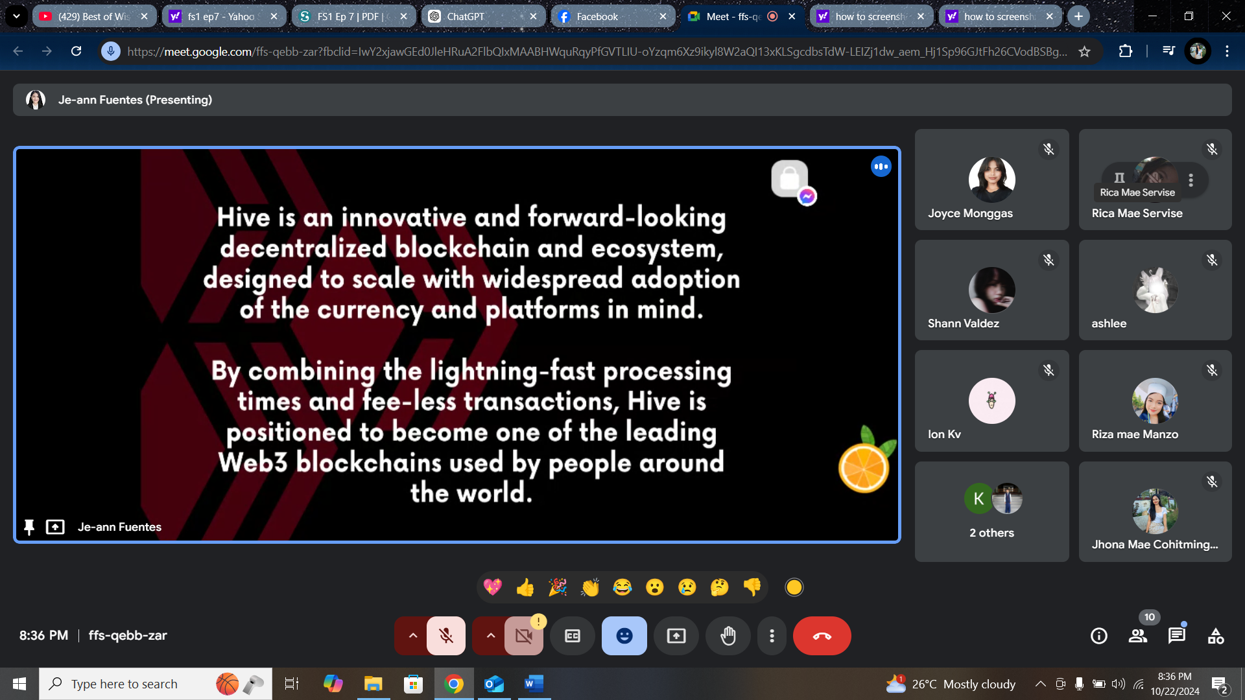Open more options menu in call bar
Screen dimensions: 1245x700
pos(772,636)
